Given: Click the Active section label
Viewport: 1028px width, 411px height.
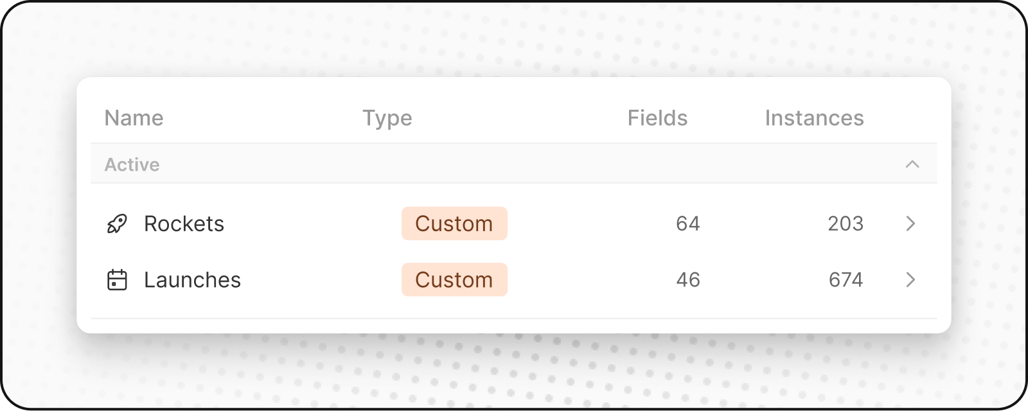Looking at the screenshot, I should coord(132,164).
